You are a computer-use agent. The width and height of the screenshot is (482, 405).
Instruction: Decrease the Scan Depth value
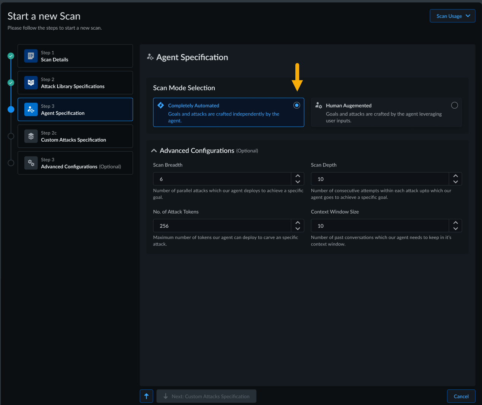455,182
